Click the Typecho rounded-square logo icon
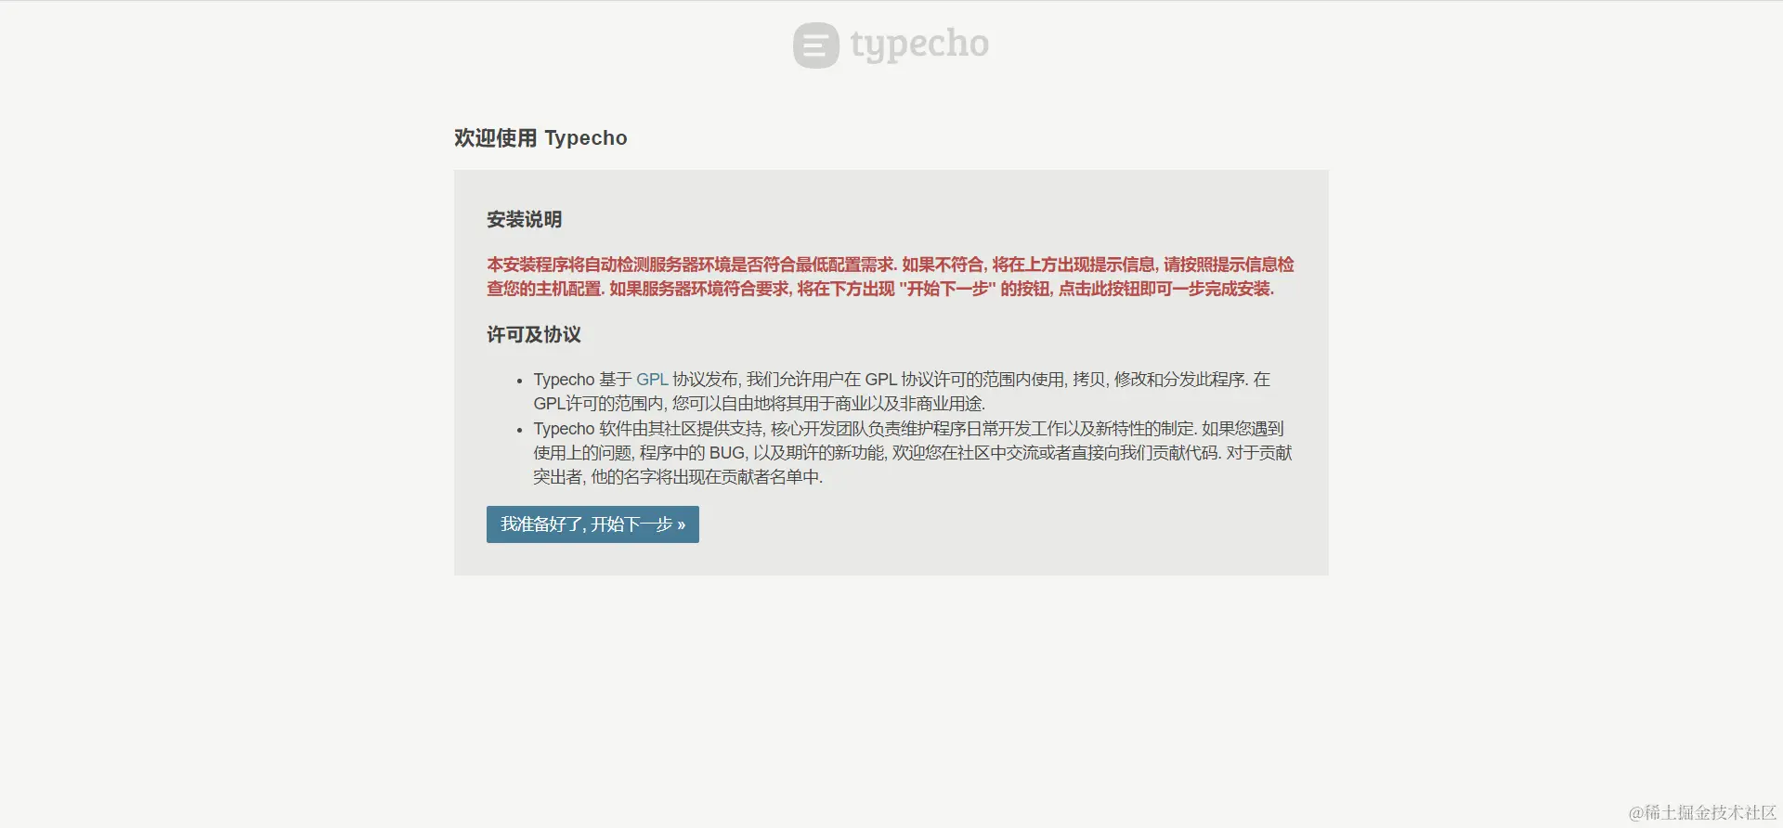The image size is (1783, 828). click(815, 45)
